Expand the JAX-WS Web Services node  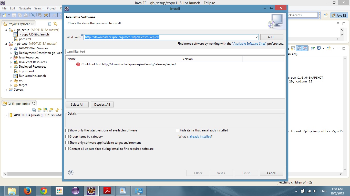click(x=11, y=48)
